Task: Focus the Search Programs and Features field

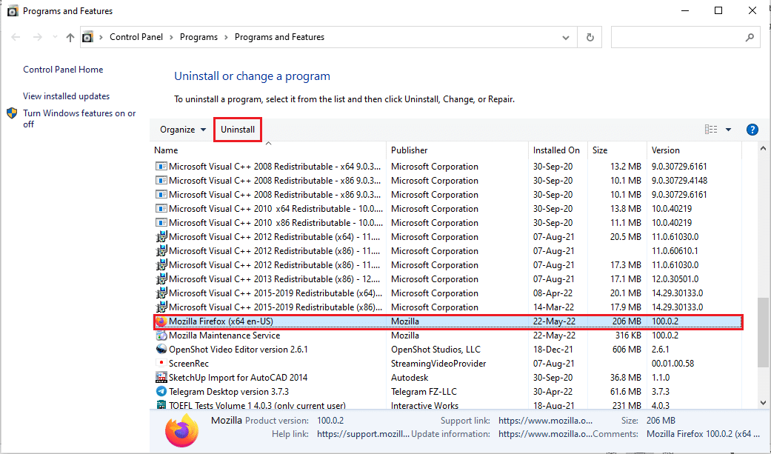Action: coord(686,37)
